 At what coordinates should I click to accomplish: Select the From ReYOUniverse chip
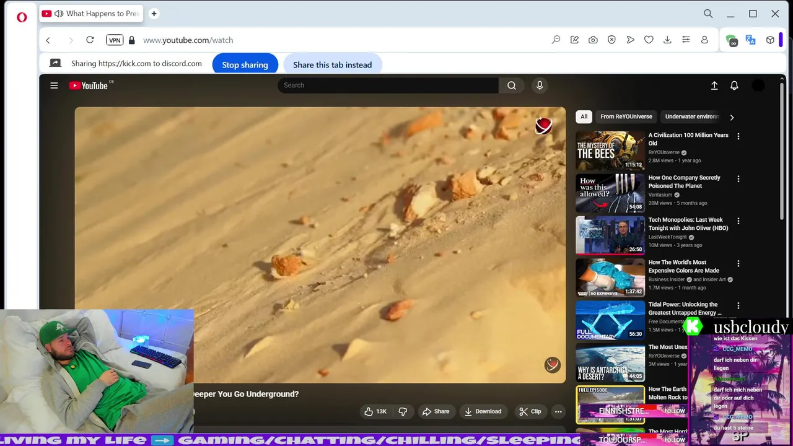click(x=626, y=116)
